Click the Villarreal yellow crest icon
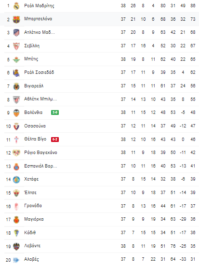 [x=16, y=86]
